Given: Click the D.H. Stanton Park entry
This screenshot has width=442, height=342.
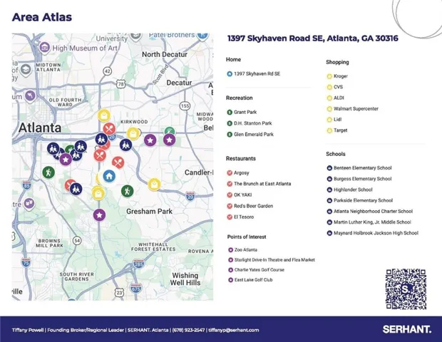Looking at the screenshot, I should point(252,123).
